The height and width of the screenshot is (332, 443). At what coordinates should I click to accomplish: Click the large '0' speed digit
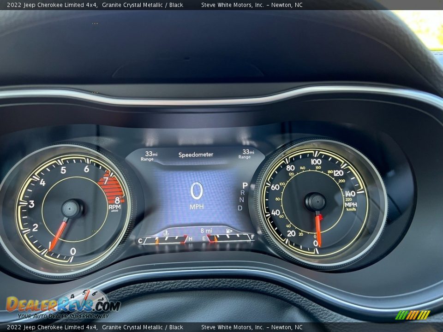pyautogui.click(x=197, y=191)
